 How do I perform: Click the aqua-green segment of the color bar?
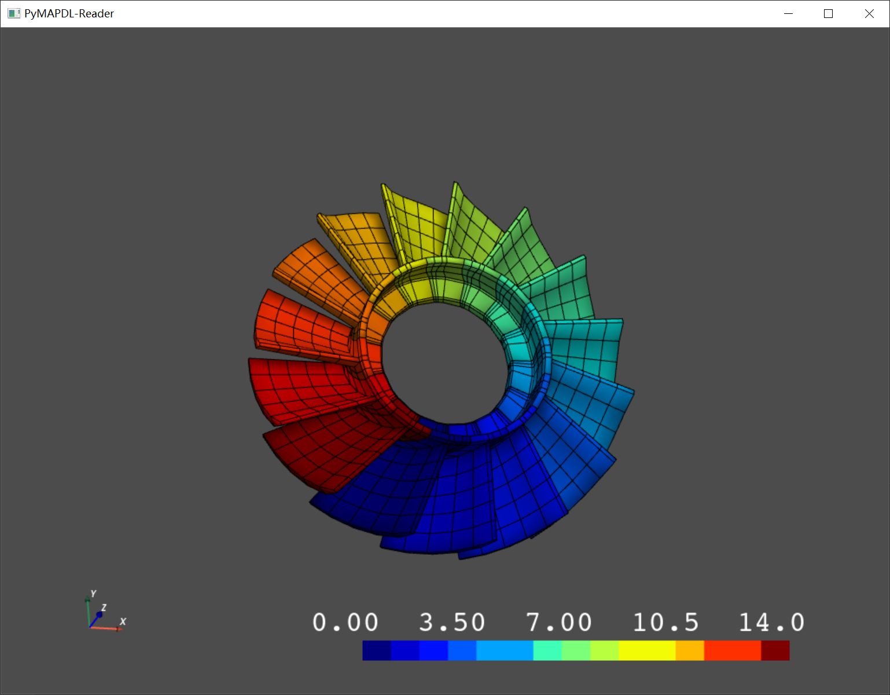547,650
